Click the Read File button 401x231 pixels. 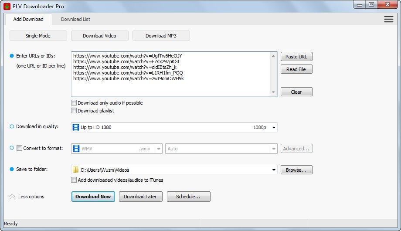[x=296, y=69]
